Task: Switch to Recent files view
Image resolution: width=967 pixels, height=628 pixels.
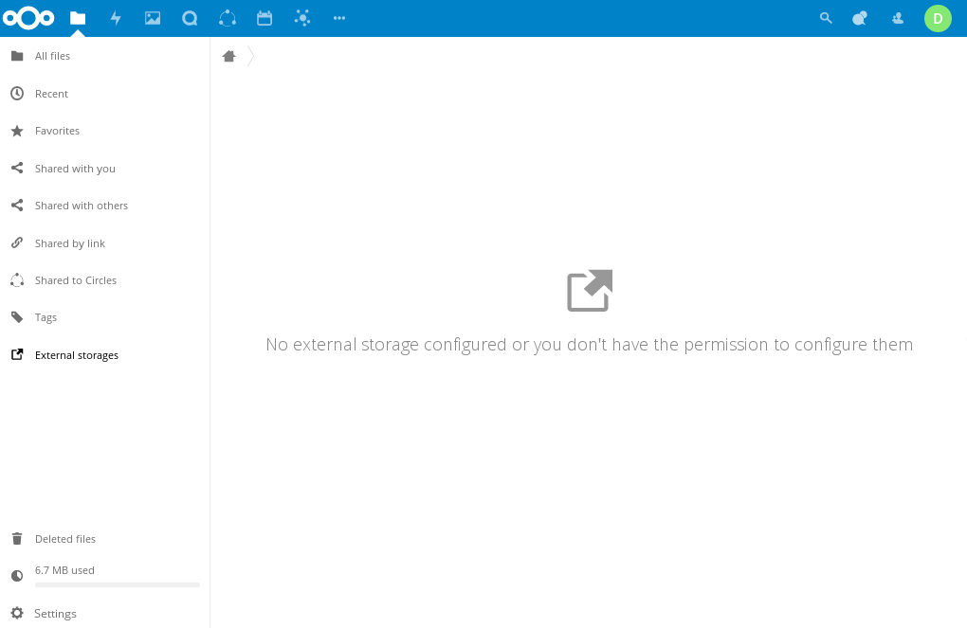Action: [x=52, y=93]
